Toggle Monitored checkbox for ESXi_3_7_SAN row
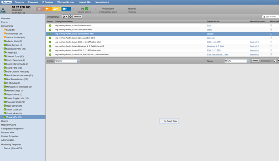The height and width of the screenshot is (161, 279). tap(271, 50)
